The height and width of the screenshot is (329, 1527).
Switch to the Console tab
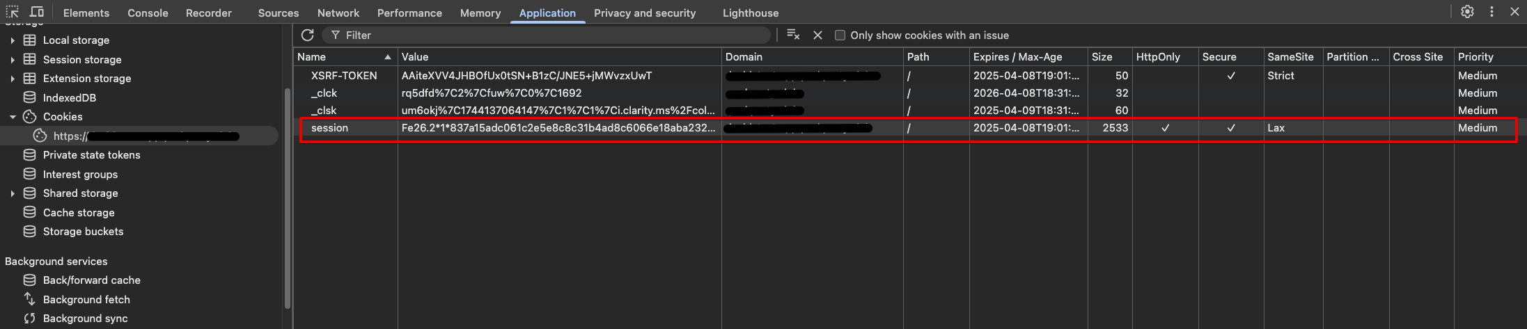point(148,13)
